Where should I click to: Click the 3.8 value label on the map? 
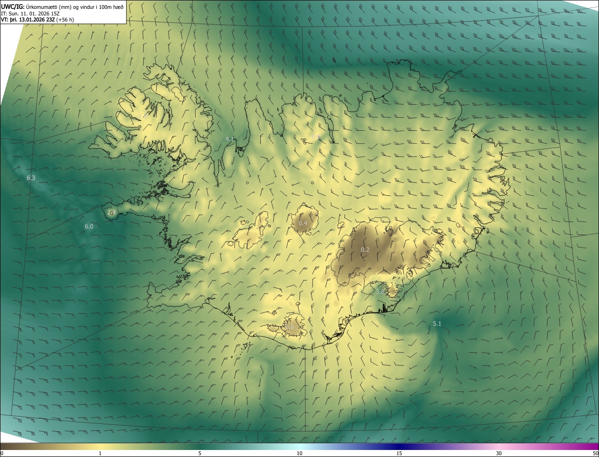tap(380, 292)
